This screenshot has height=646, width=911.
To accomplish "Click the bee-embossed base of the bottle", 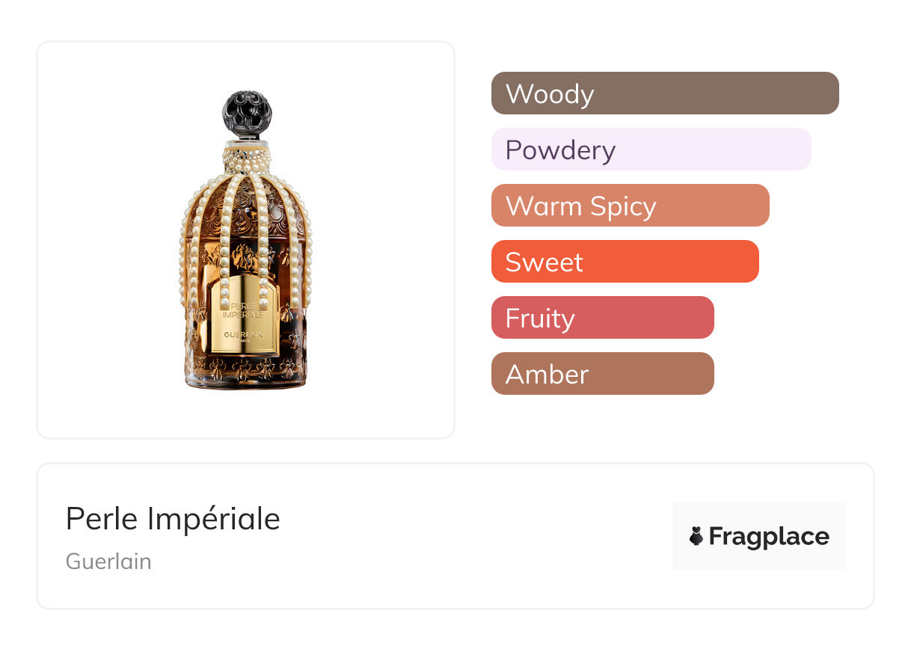I will 246,372.
